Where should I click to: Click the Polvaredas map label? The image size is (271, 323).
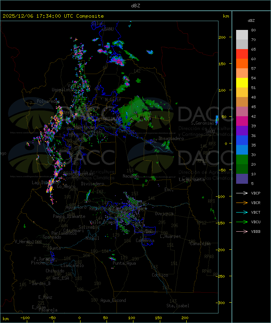pyautogui.click(x=48, y=101)
